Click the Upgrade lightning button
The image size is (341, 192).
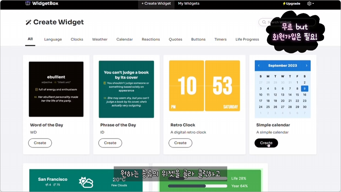click(291, 3)
